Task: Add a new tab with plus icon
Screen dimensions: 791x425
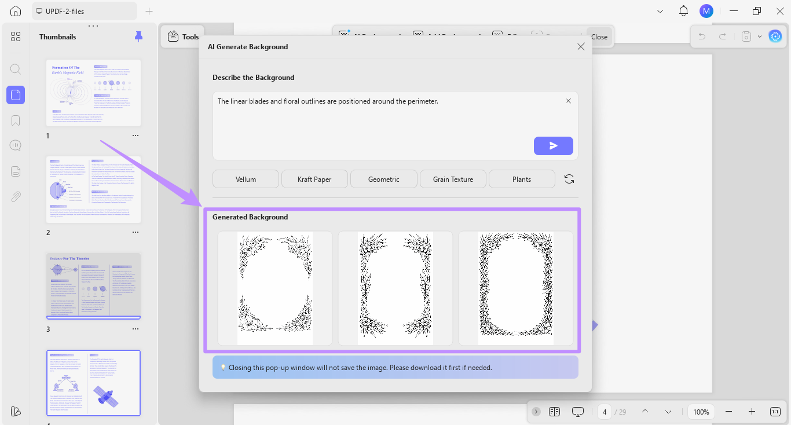Action: (149, 11)
